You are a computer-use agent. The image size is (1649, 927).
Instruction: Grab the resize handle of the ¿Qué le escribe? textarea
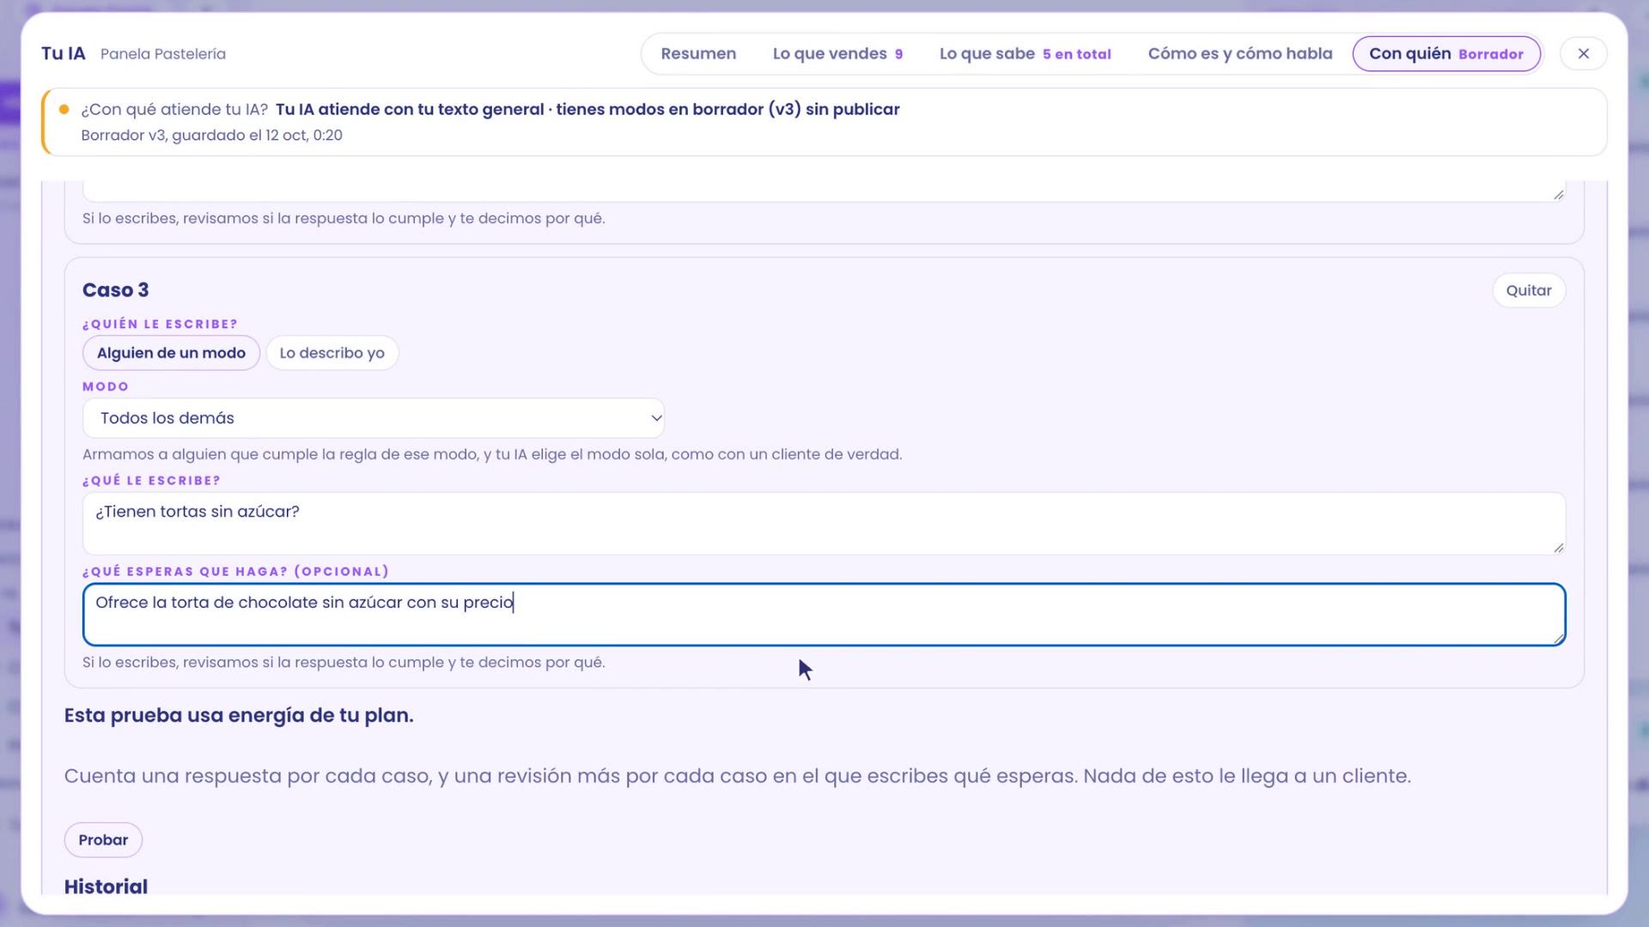click(1558, 547)
